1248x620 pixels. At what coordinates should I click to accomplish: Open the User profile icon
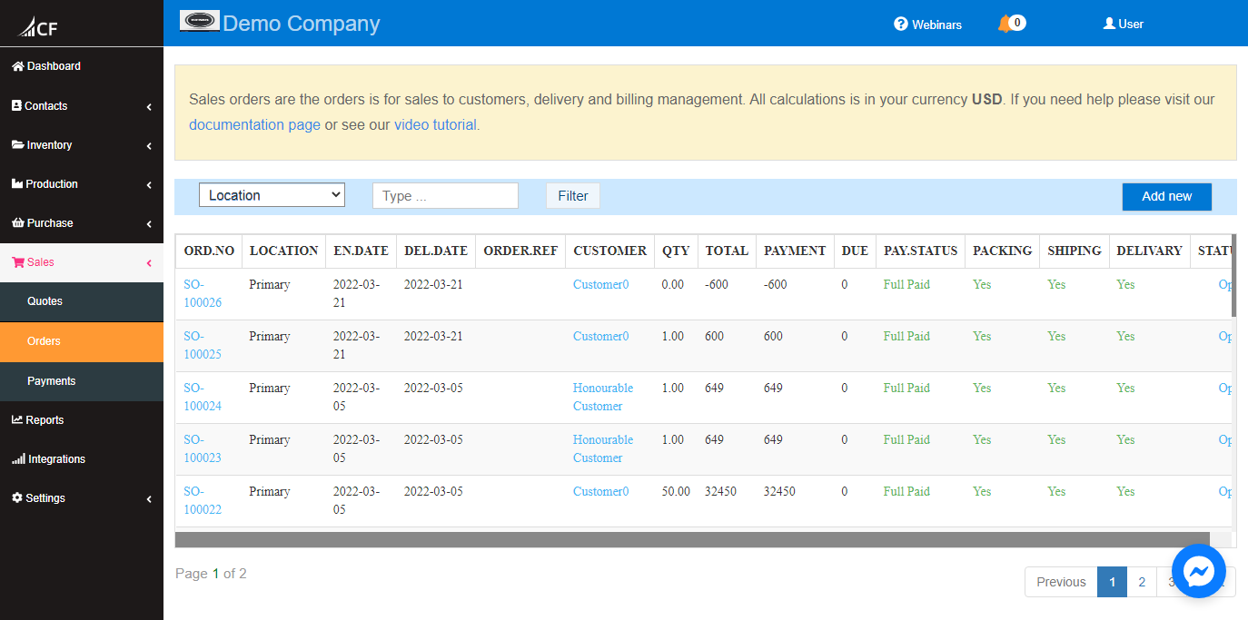pyautogui.click(x=1109, y=24)
